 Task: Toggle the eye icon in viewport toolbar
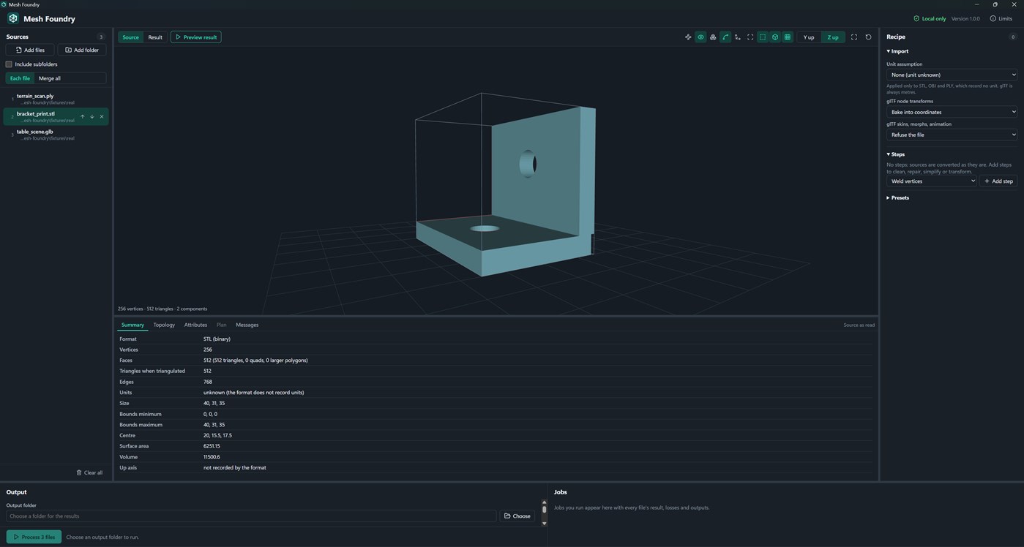700,37
